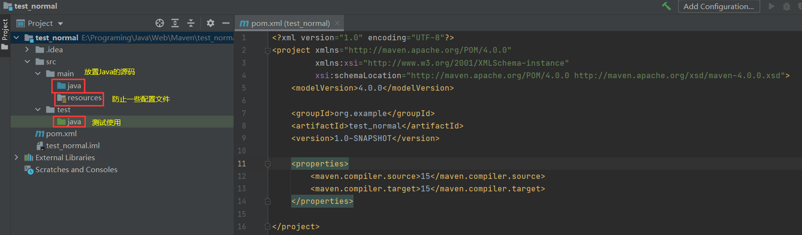Viewport: 802px width, 235px height.
Task: Click the Debug bug icon in toolbar
Action: 787,6
